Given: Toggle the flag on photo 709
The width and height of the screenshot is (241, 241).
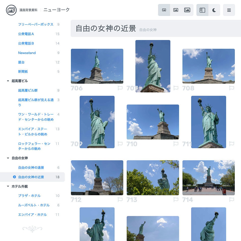Looking at the screenshot, I should 120,144.
